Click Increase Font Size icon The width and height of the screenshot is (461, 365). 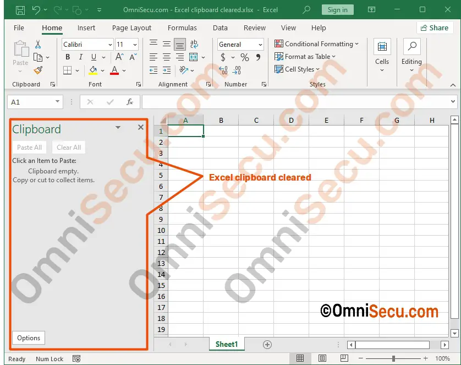tap(119, 57)
